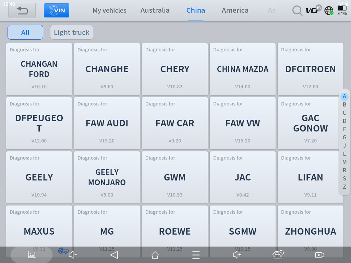Start screen recording with the camera icon
351x263 pixels.
pos(319,255)
